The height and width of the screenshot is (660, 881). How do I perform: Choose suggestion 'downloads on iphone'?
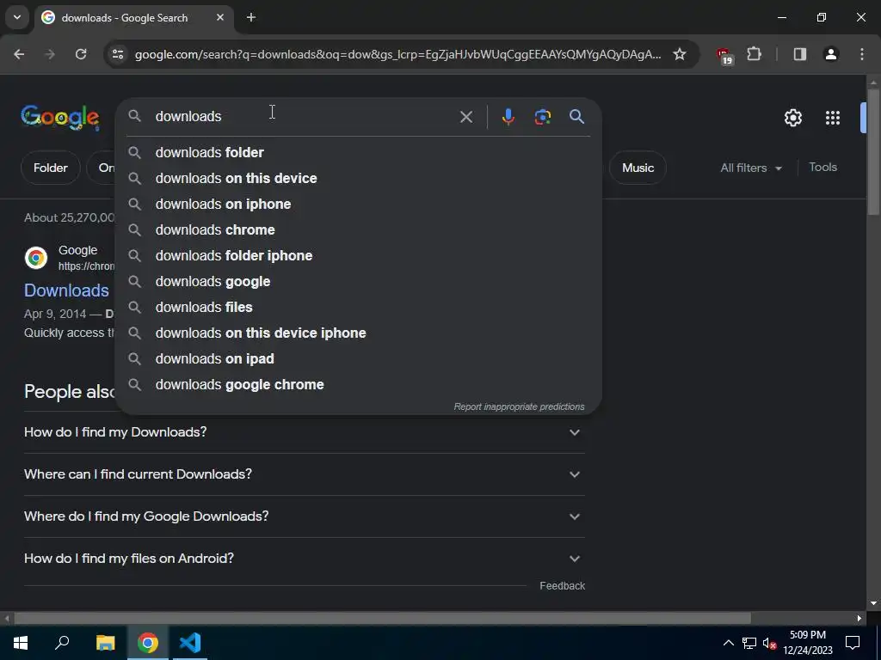(x=358, y=204)
